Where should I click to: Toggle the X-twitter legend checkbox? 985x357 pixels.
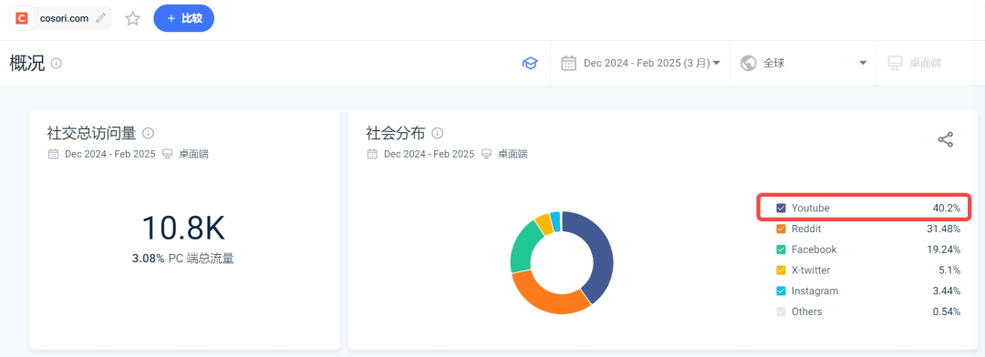(781, 270)
